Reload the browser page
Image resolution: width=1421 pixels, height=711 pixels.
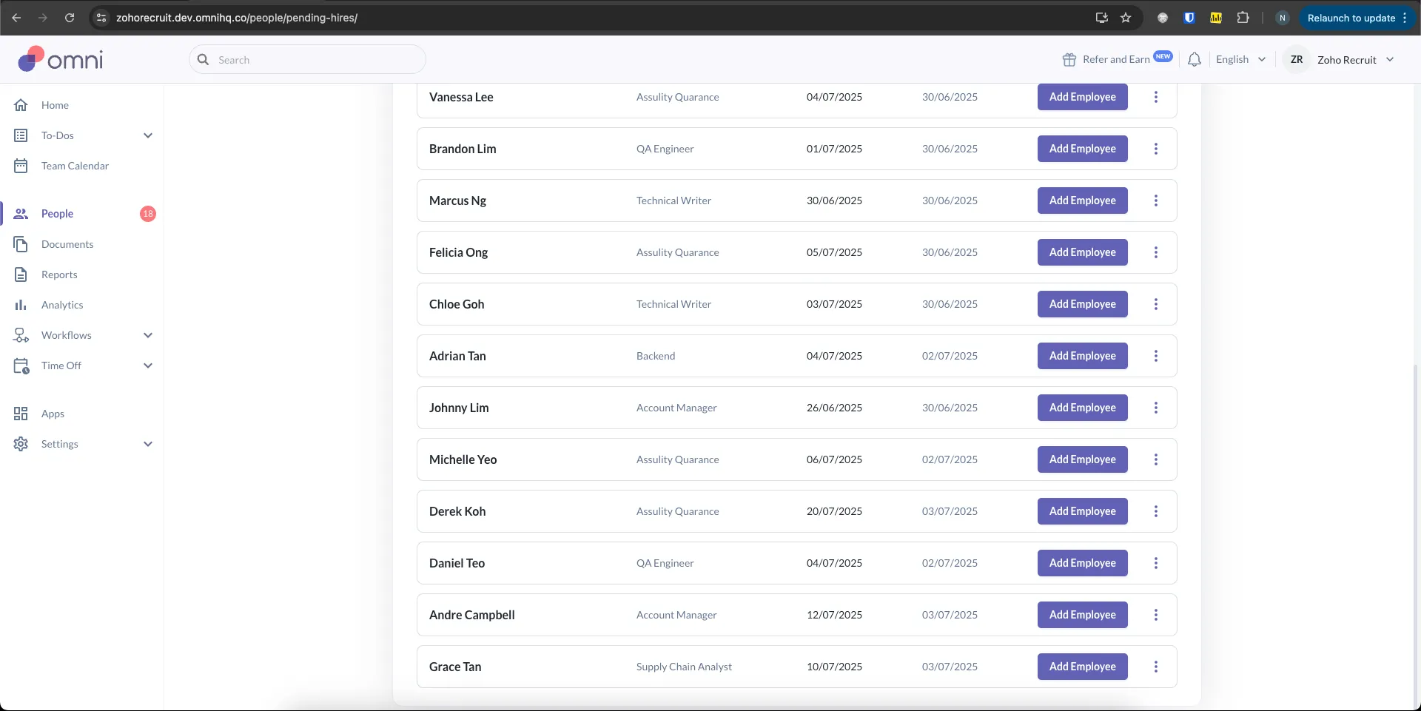click(x=70, y=18)
